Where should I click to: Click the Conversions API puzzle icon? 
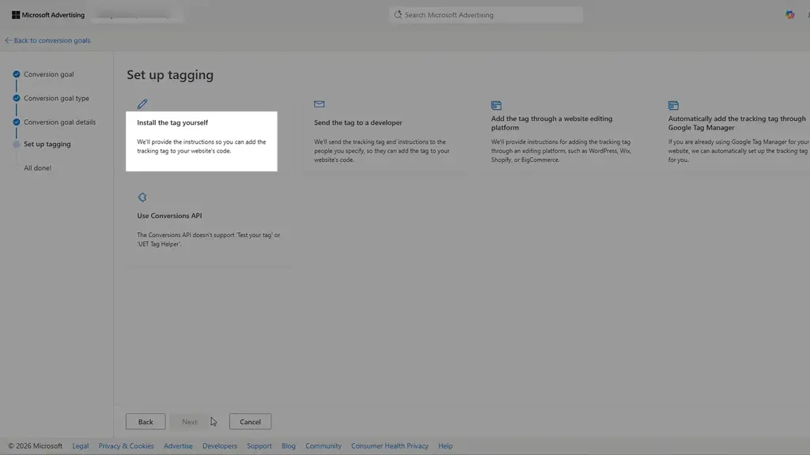(142, 197)
